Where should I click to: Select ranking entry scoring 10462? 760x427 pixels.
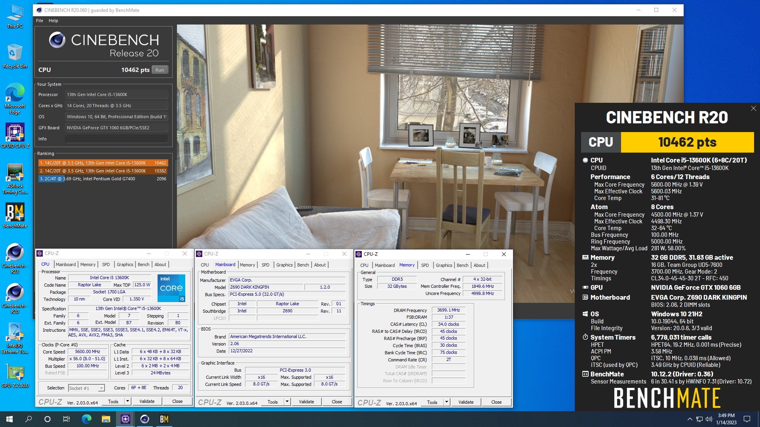point(103,163)
